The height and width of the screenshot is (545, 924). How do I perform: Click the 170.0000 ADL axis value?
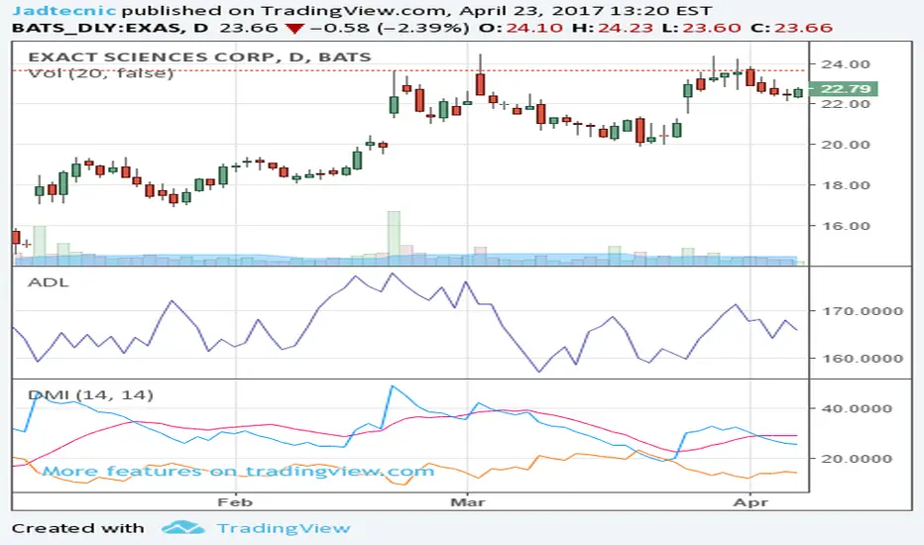click(x=863, y=311)
